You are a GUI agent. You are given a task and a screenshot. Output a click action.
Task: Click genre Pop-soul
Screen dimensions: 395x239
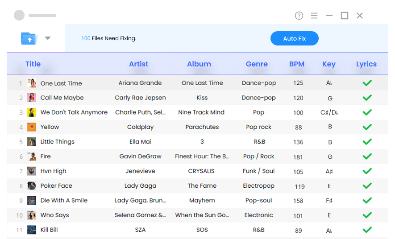pyautogui.click(x=259, y=201)
